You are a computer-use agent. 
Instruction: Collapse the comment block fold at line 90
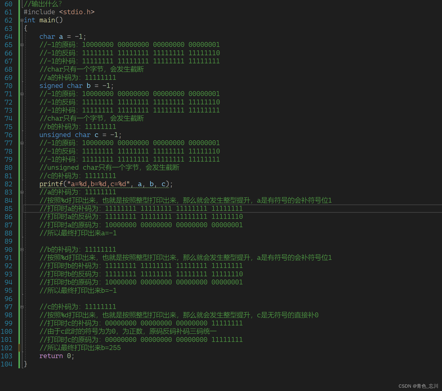click(x=22, y=250)
